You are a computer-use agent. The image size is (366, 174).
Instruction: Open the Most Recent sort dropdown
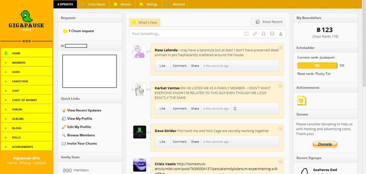(x=268, y=22)
